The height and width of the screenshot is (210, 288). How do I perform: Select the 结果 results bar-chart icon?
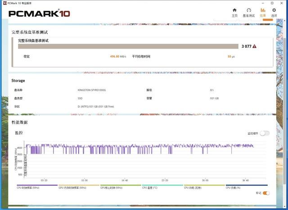(263, 10)
